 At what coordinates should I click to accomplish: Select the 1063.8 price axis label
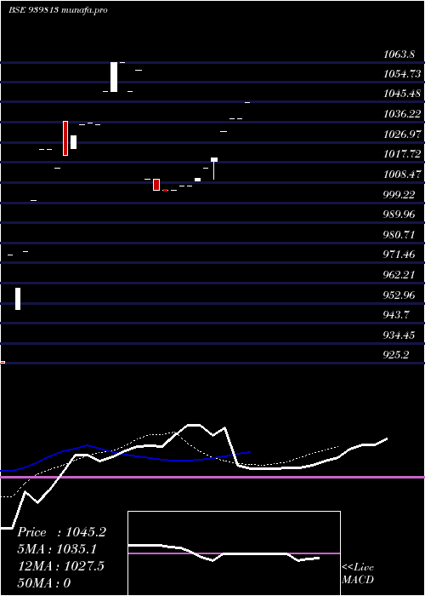(x=399, y=54)
